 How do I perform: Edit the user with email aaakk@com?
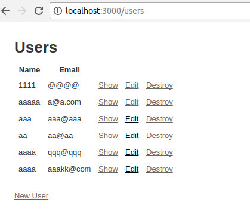tap(132, 169)
